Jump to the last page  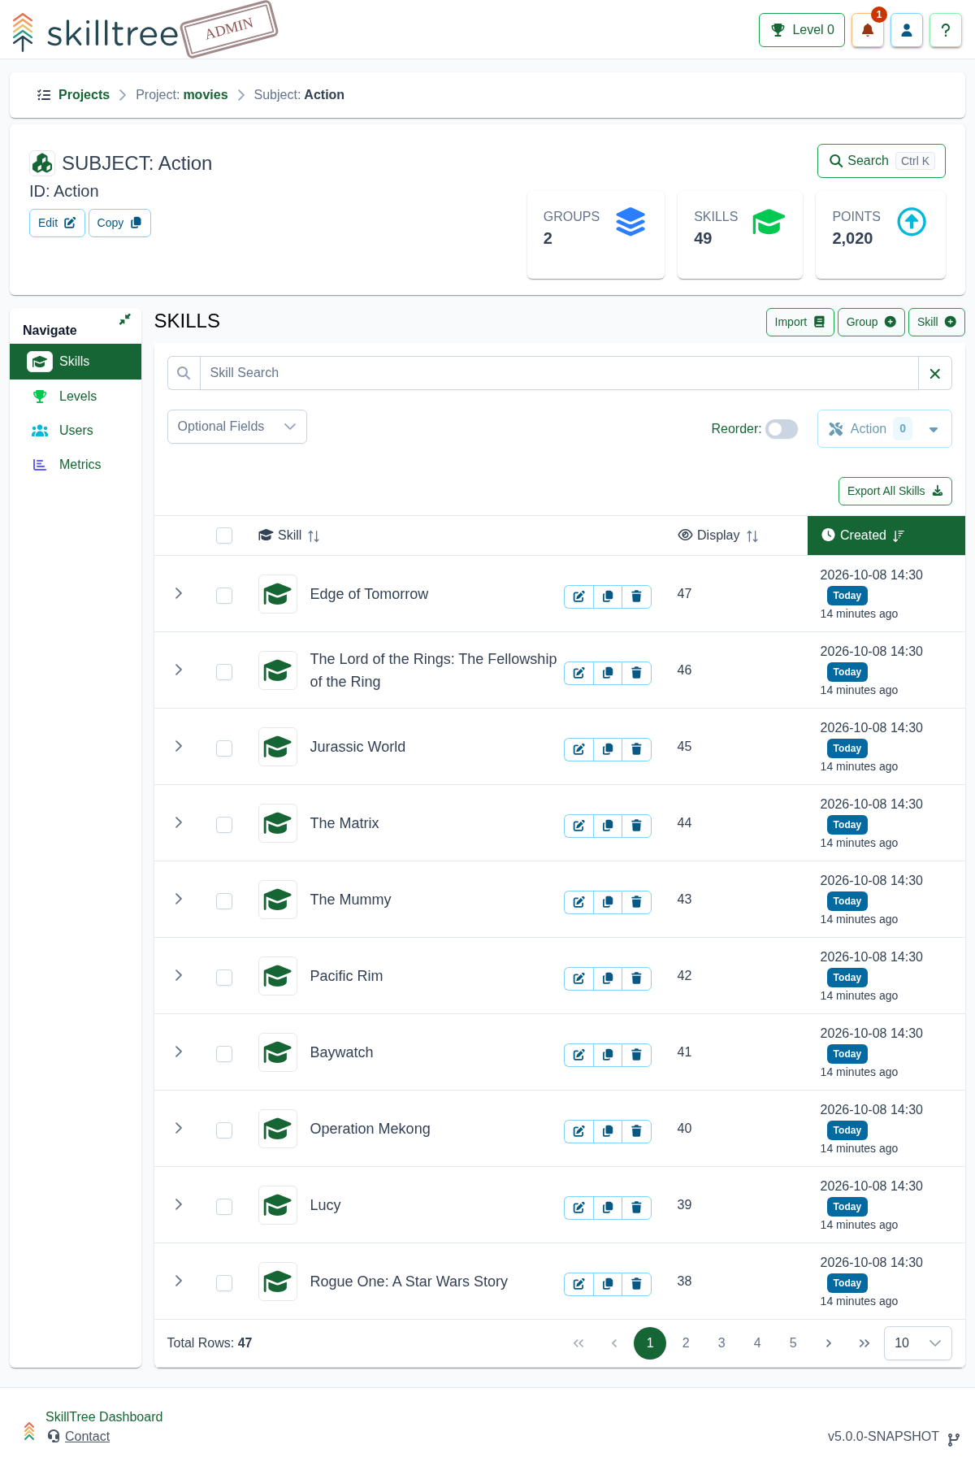click(x=864, y=1343)
